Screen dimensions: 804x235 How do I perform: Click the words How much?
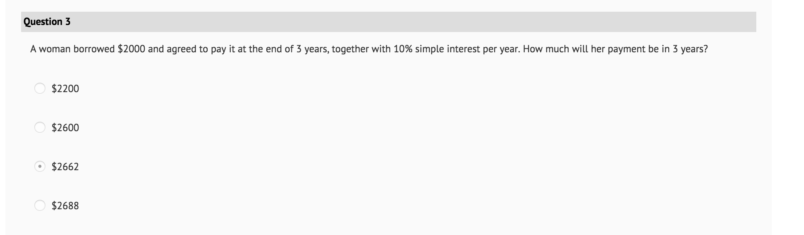pyautogui.click(x=546, y=49)
